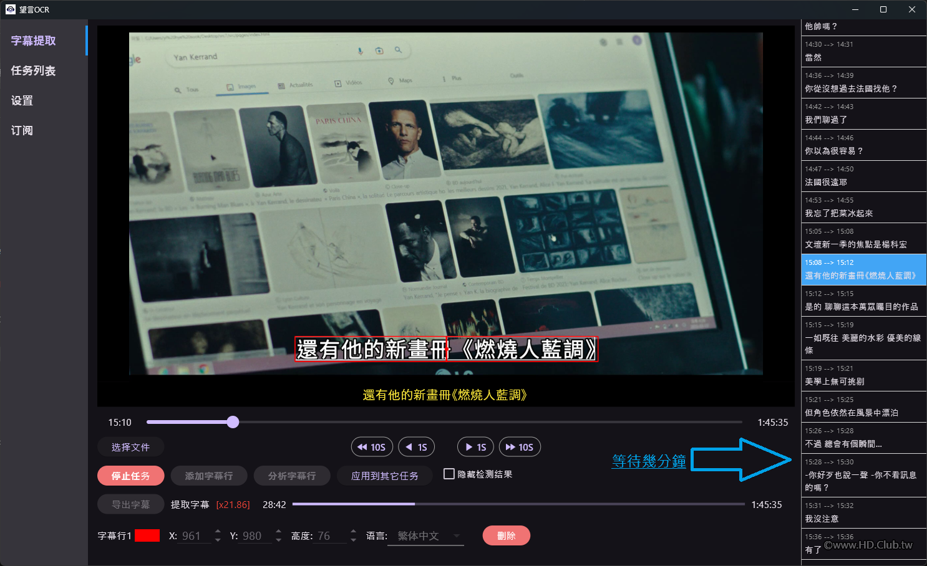
Task: Select subtitle entry 他帥嗎？
Action: tap(863, 27)
